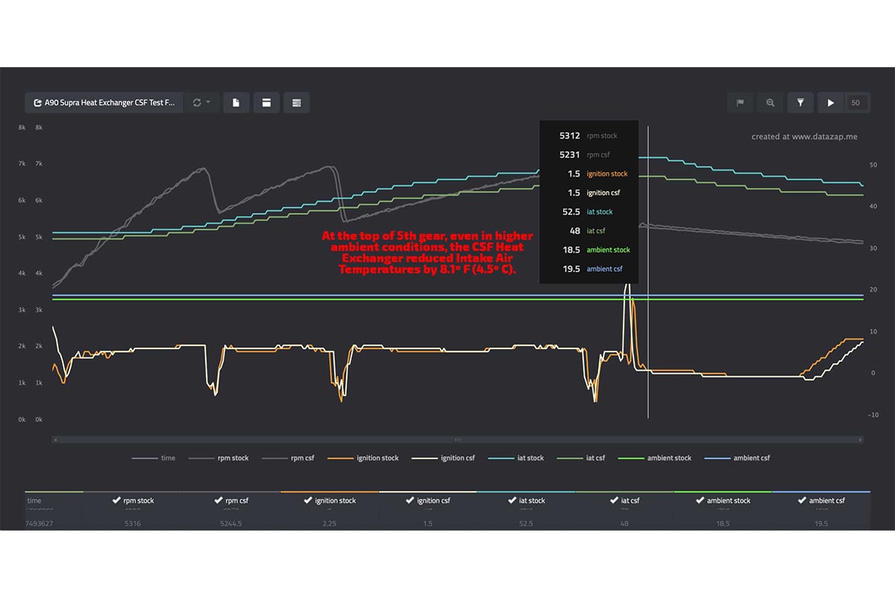Click the playback speed field showing 50

click(x=855, y=103)
